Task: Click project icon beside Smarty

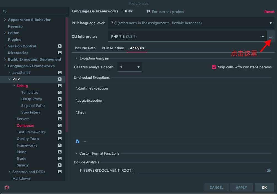Action: pos(60,165)
